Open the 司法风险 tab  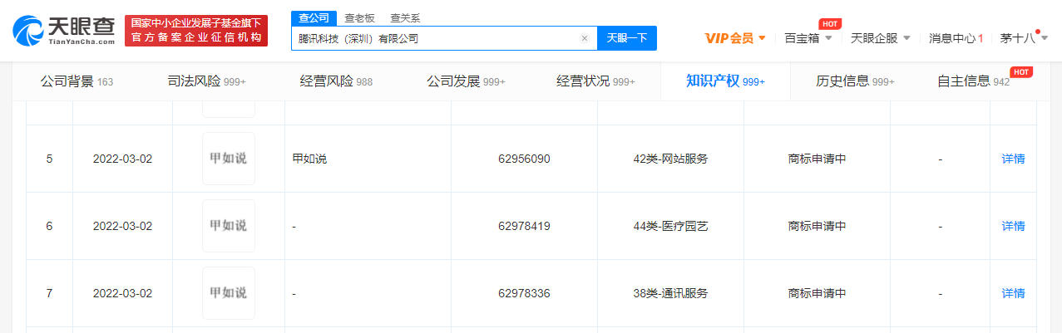pos(206,81)
